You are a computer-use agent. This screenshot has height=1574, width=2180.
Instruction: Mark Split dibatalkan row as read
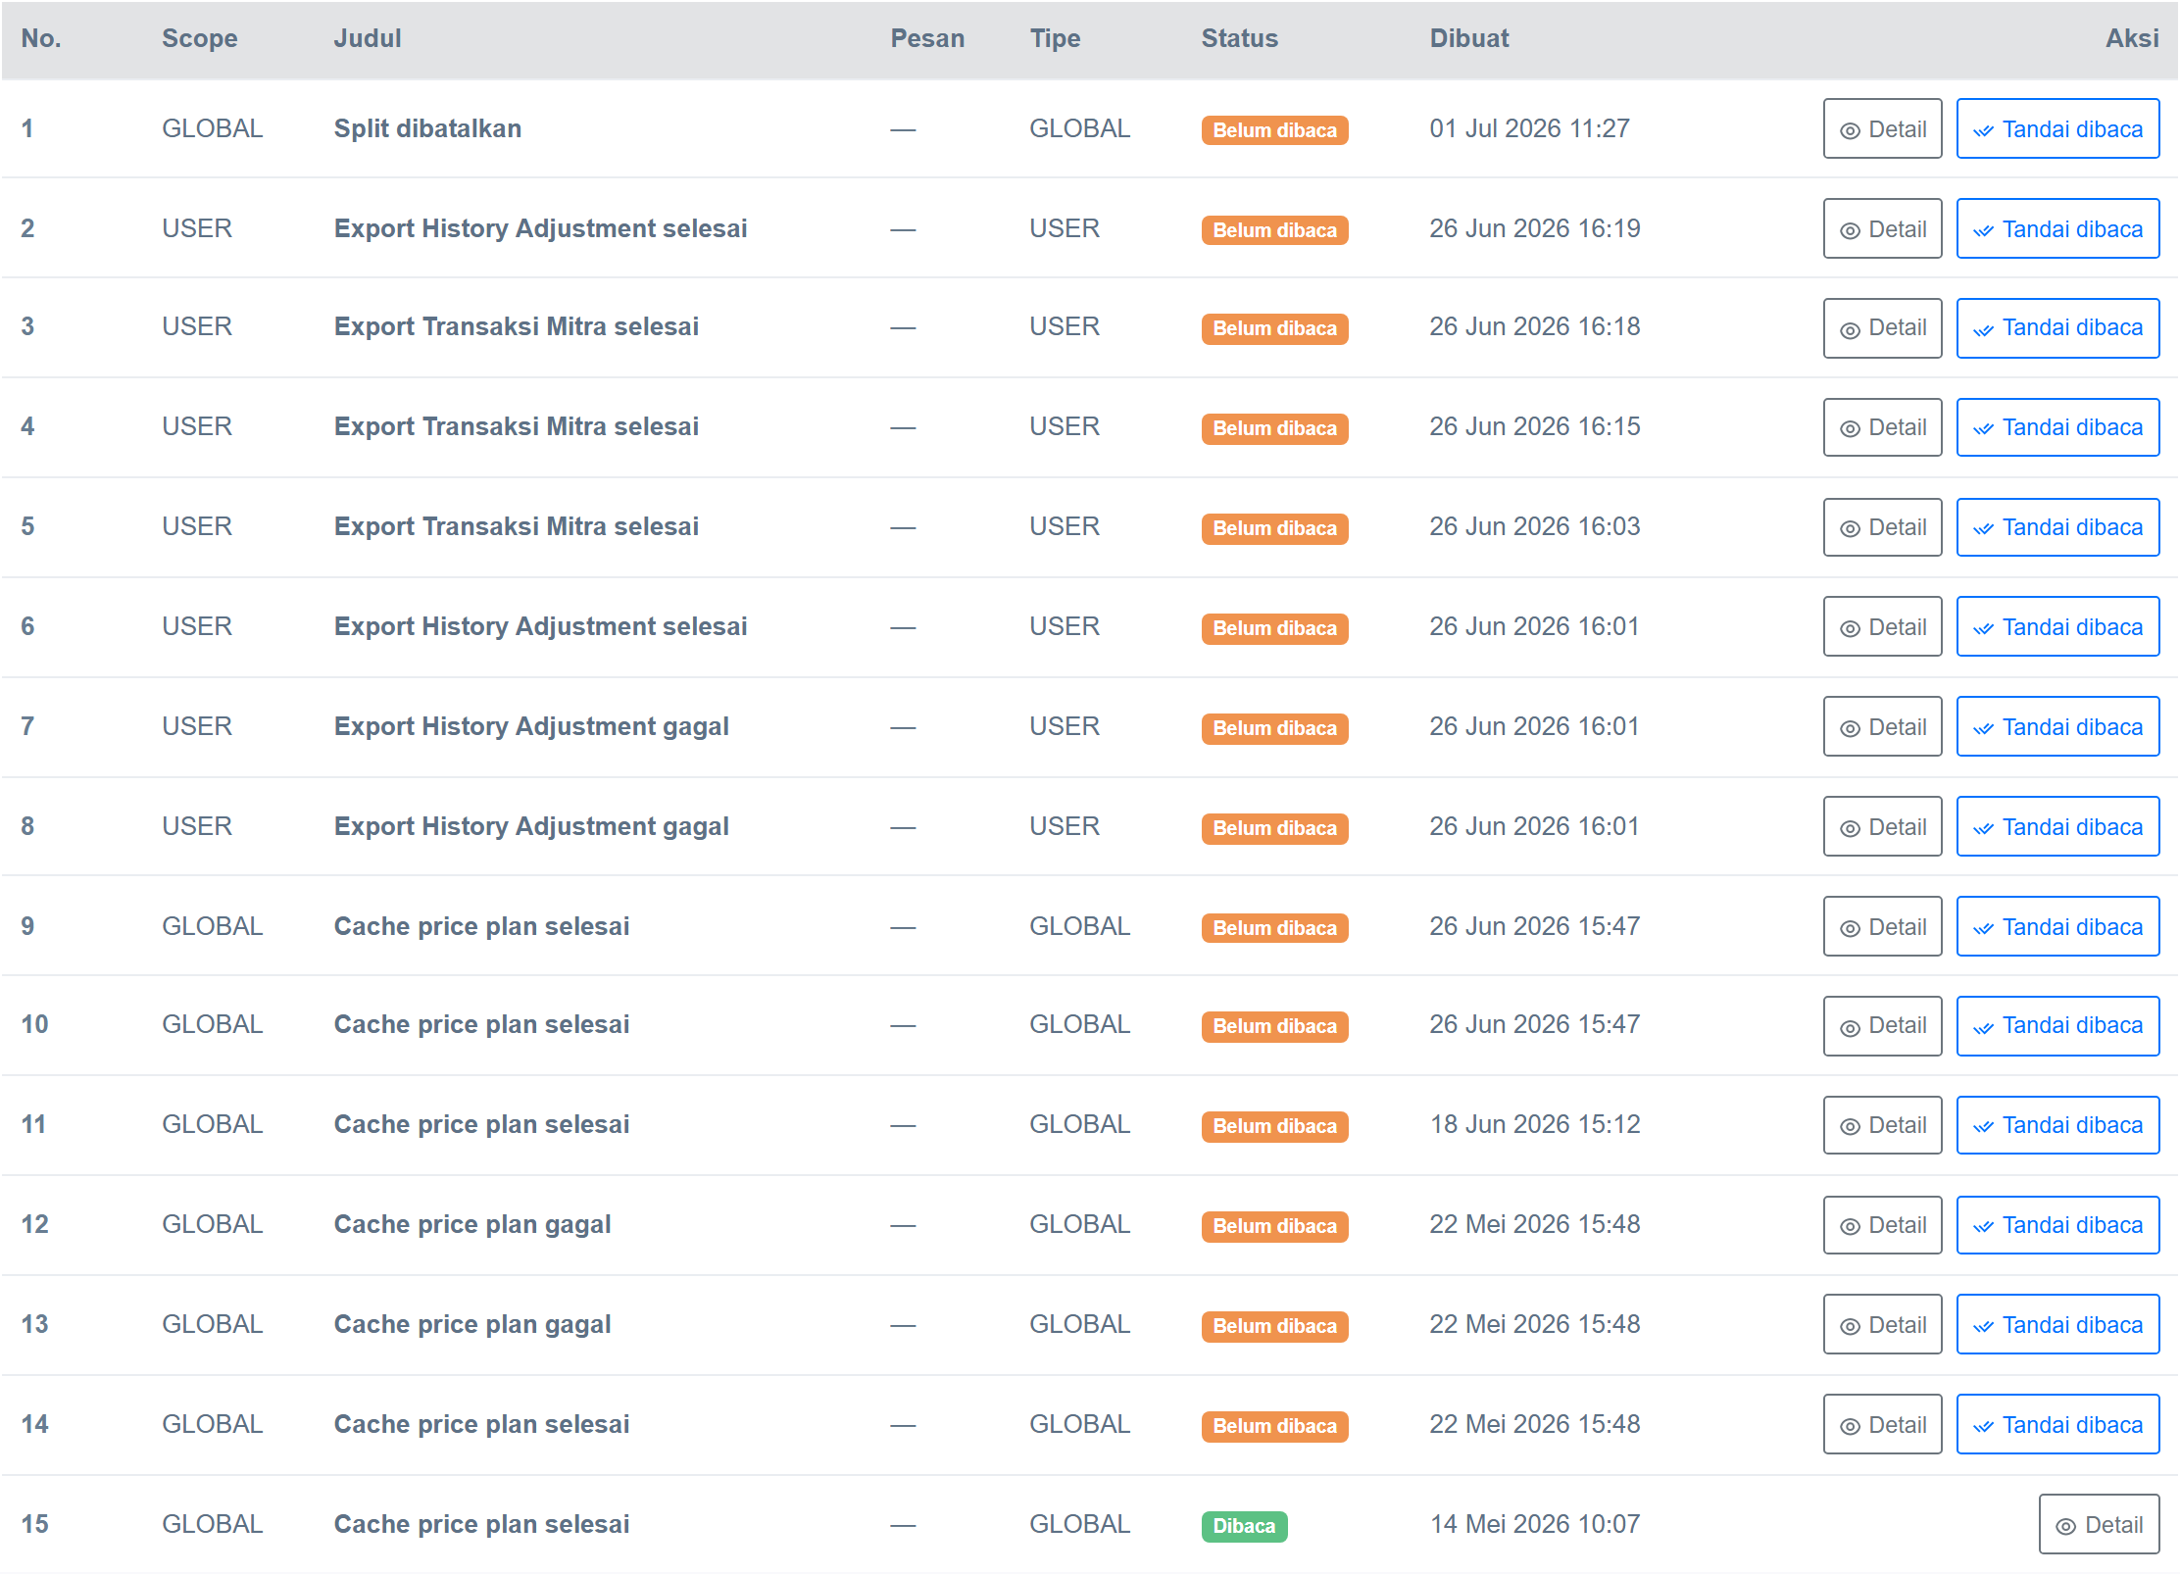coord(2057,128)
